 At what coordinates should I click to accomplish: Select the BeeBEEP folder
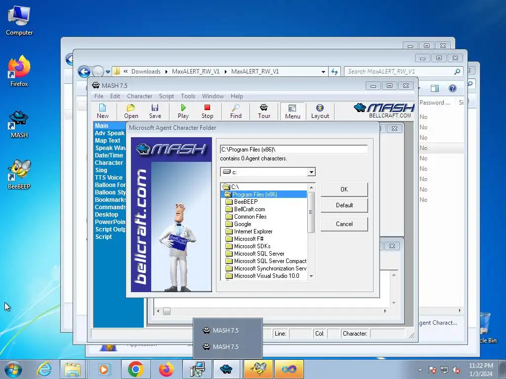(x=246, y=202)
